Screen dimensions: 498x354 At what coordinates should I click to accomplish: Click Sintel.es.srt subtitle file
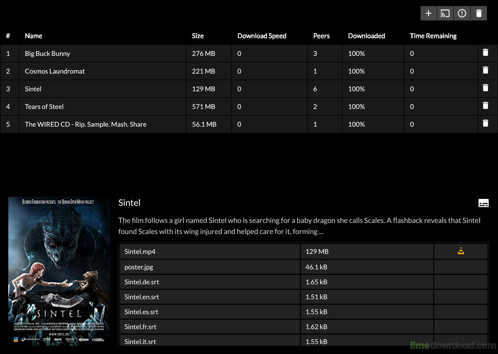[x=141, y=312]
